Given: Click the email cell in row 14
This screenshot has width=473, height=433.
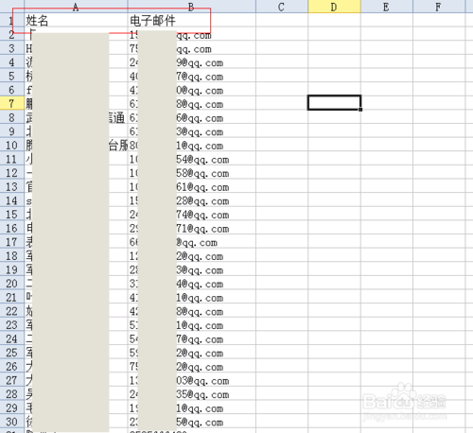Looking at the screenshot, I should [192, 200].
